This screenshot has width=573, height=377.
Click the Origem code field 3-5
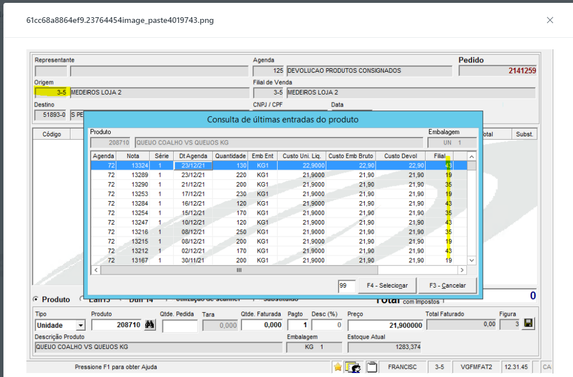click(x=51, y=92)
